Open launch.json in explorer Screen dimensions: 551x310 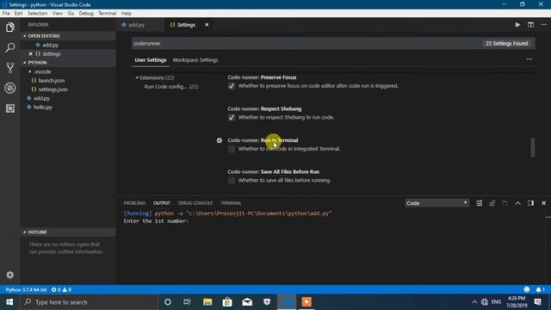tap(52, 80)
